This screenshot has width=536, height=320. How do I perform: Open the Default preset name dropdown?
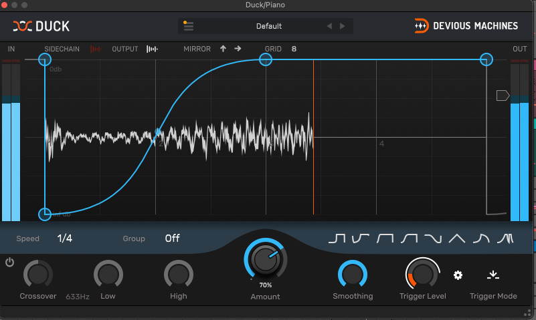269,26
